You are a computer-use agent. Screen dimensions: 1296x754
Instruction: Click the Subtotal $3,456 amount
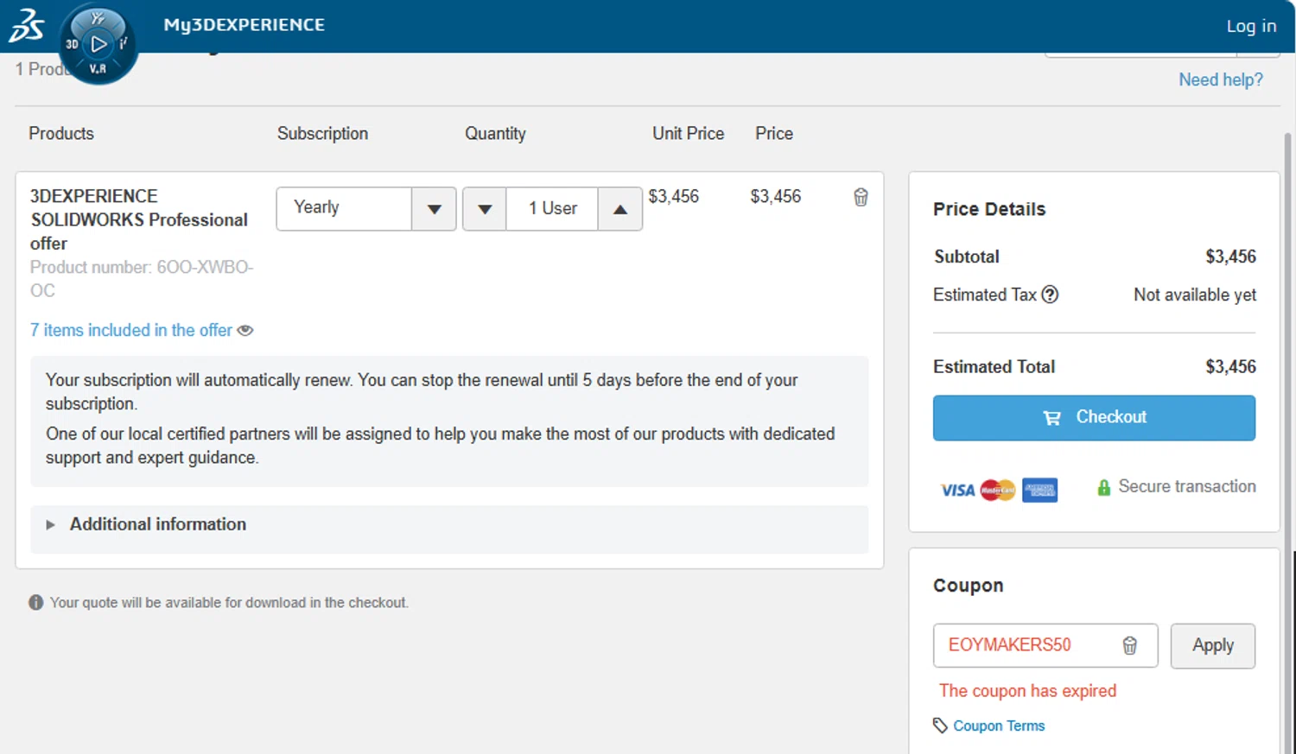[1230, 257]
